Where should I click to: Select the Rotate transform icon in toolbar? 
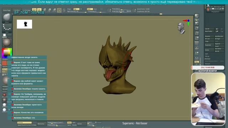point(55,10)
